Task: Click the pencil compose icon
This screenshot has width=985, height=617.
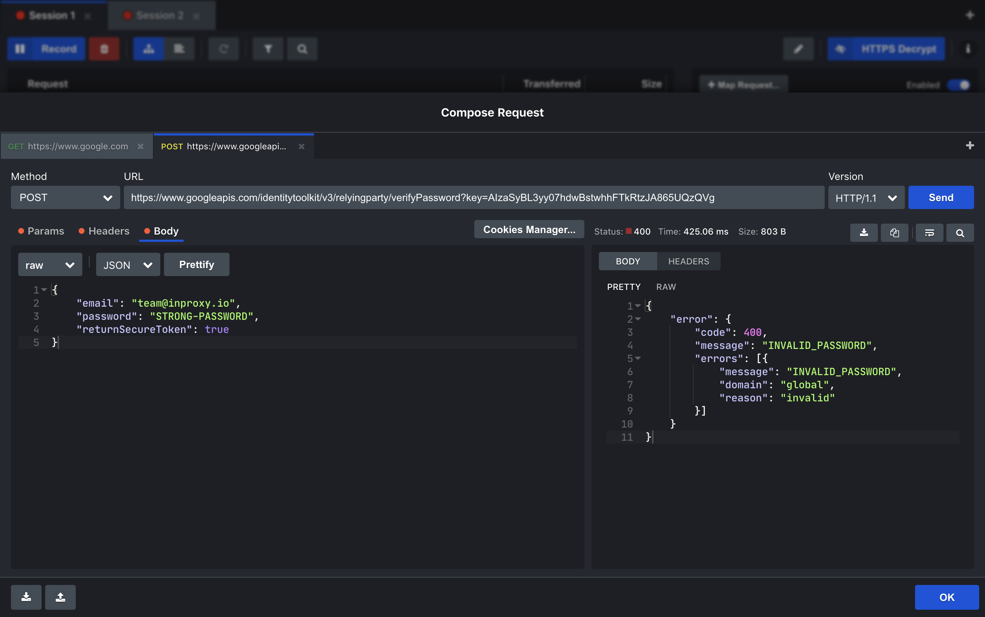Action: click(798, 49)
